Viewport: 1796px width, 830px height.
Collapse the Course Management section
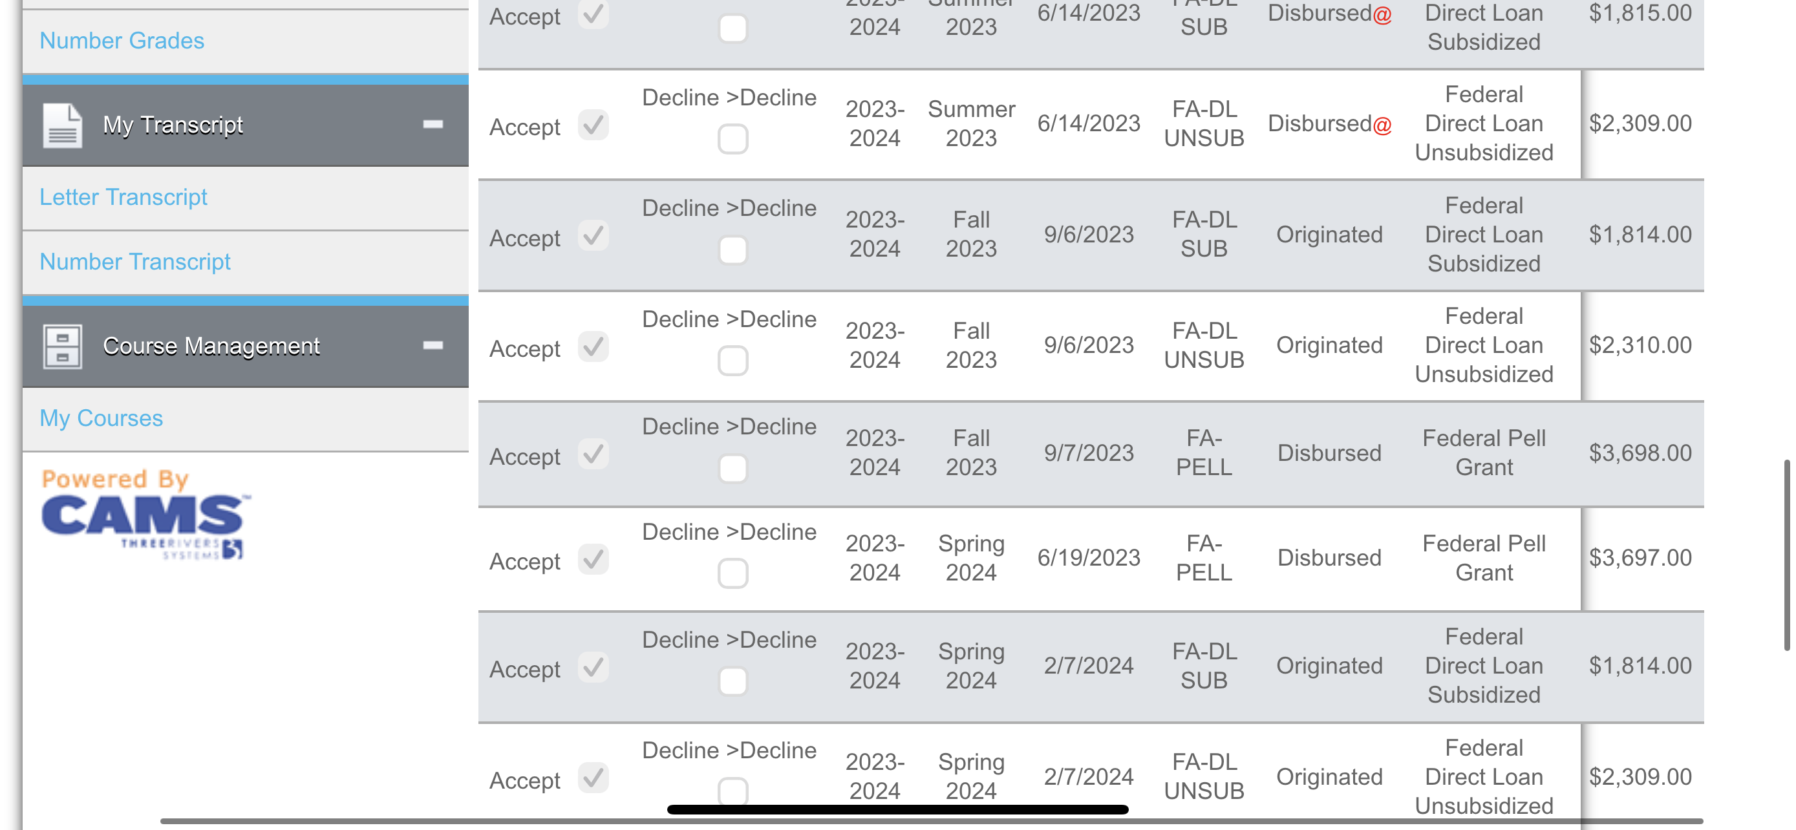(x=433, y=346)
